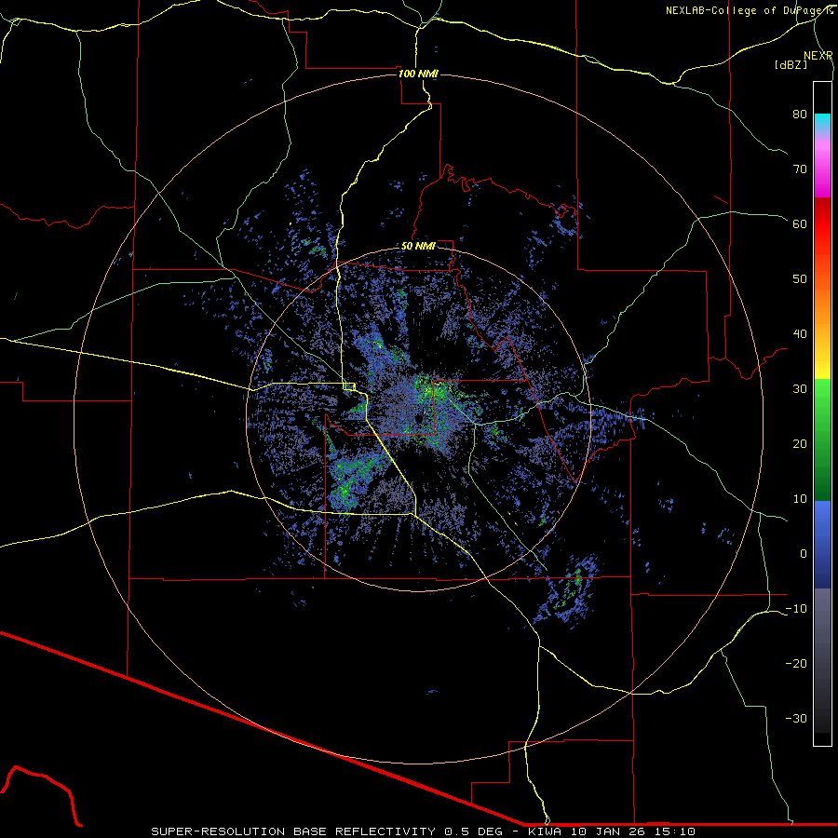Click the 80 value on the dBZ scale

[800, 114]
